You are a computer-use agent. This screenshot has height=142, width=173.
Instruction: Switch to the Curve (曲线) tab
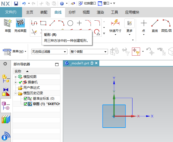coord(58,12)
